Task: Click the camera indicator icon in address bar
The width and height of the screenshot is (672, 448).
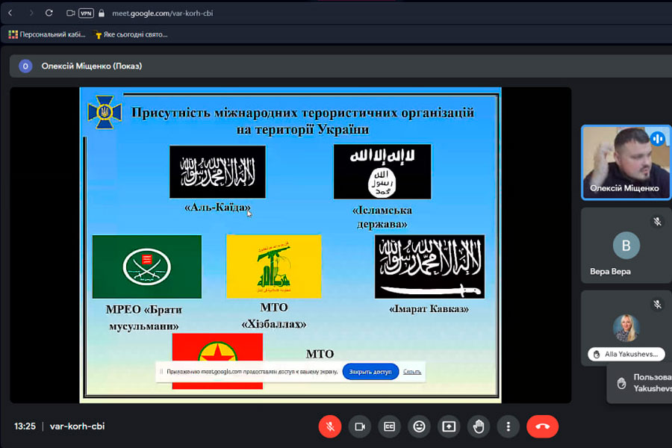Action: (x=71, y=13)
